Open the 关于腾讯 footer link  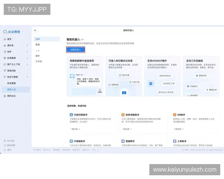[37, 150]
